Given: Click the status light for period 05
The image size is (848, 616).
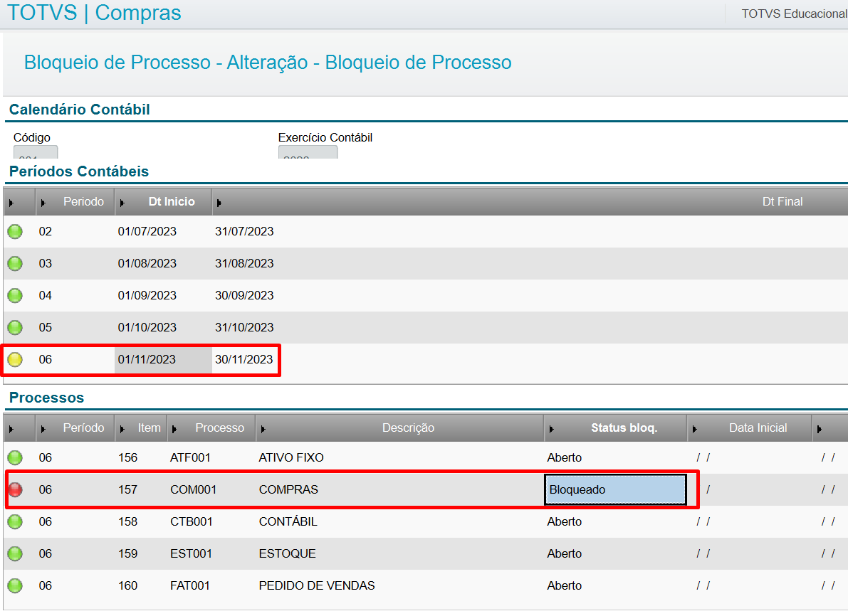Looking at the screenshot, I should [x=15, y=327].
